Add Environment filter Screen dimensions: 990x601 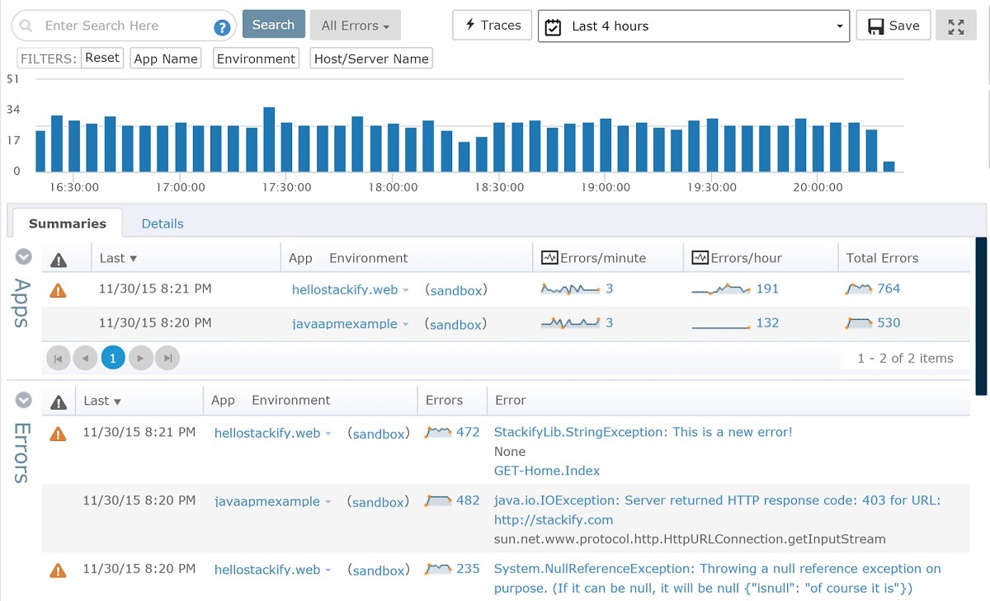pyautogui.click(x=256, y=59)
